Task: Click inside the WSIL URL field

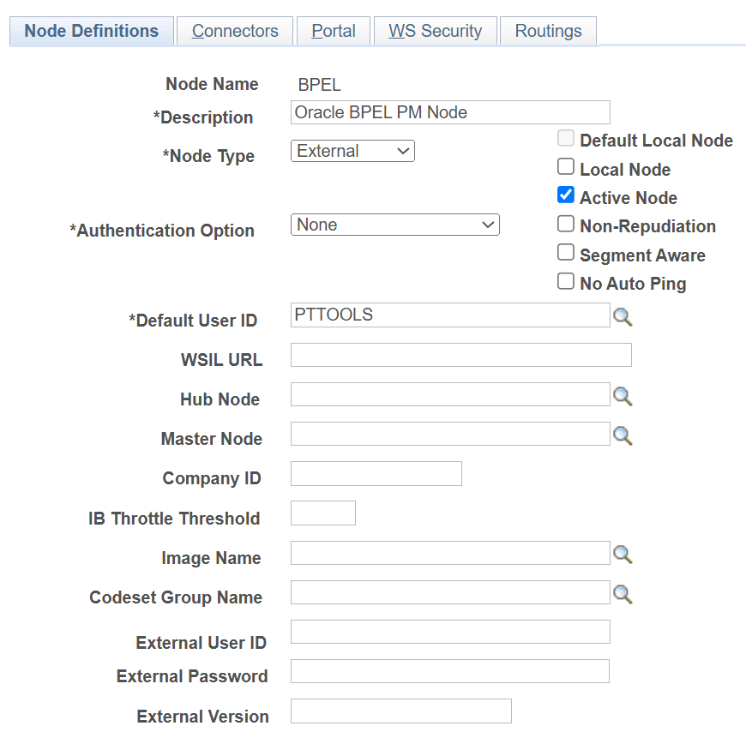Action: [x=460, y=355]
